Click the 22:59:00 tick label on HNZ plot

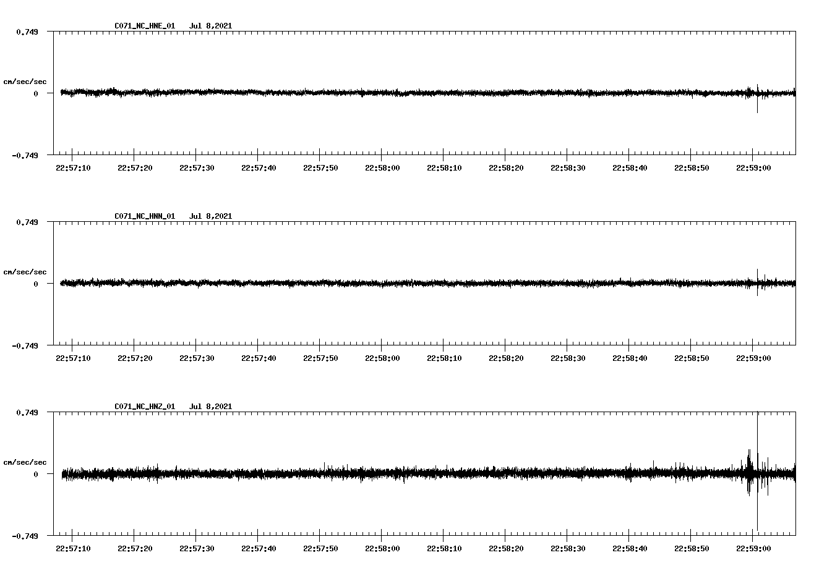[x=753, y=548]
